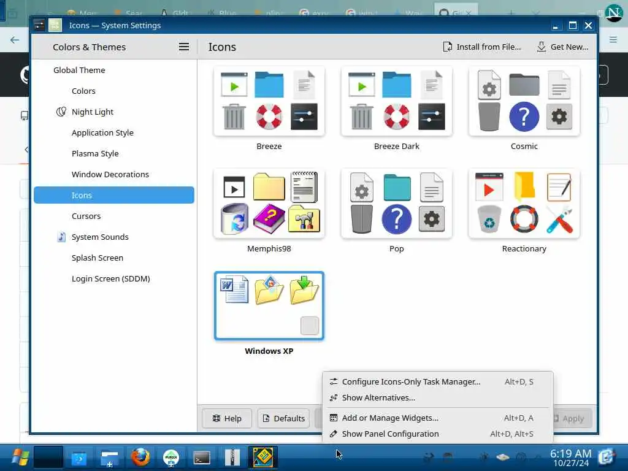This screenshot has width=628, height=471.
Task: Open the Colors & Themes hamburger menu
Action: [184, 47]
